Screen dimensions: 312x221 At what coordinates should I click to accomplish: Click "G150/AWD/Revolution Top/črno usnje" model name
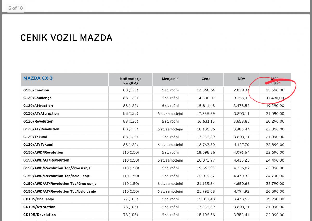coord(57,168)
